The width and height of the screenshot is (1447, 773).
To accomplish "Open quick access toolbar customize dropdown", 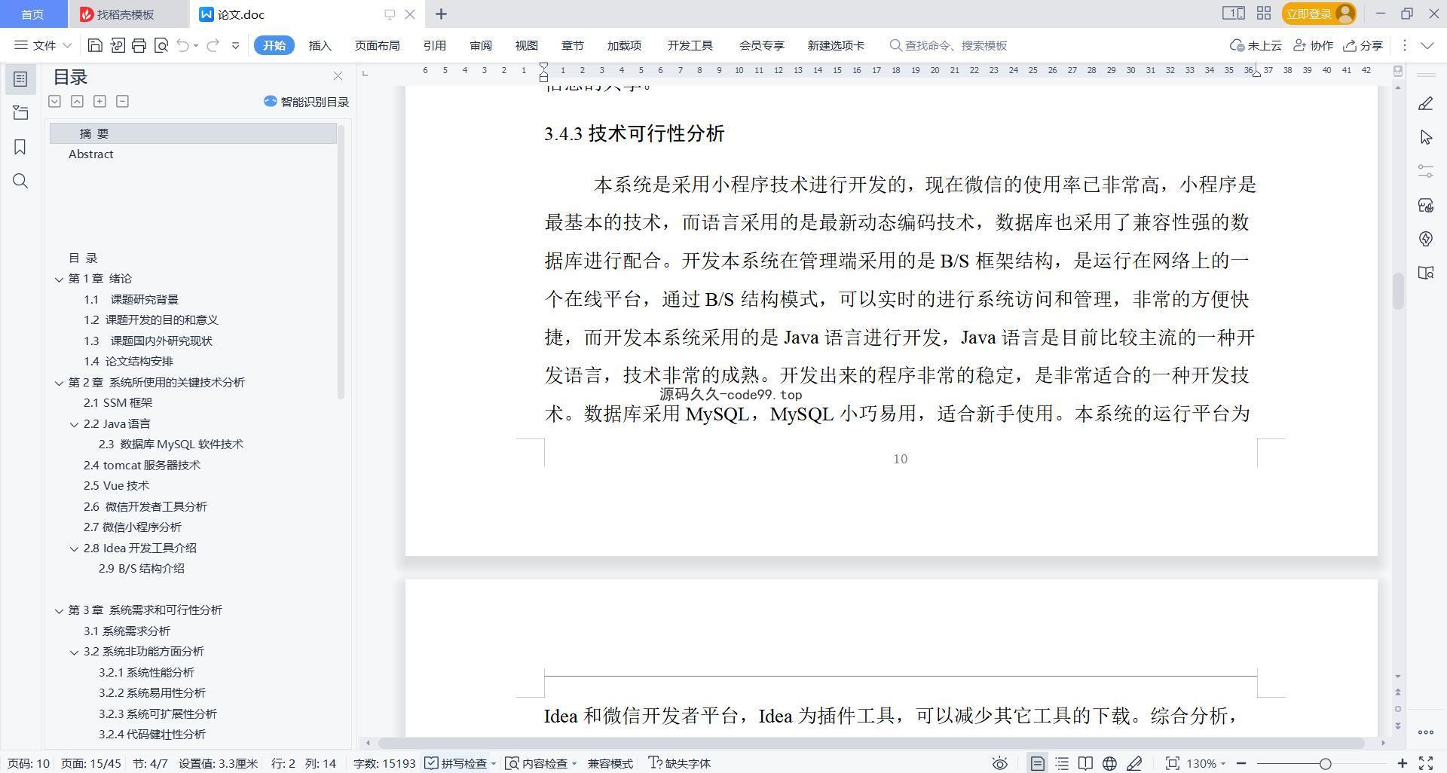I will coord(235,45).
